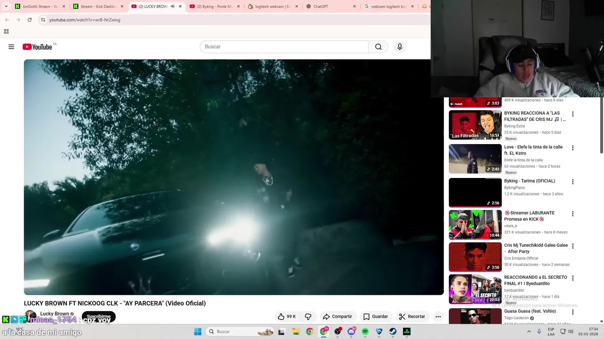Open more actions ellipsis below video
604x339 pixels.
[x=438, y=316]
